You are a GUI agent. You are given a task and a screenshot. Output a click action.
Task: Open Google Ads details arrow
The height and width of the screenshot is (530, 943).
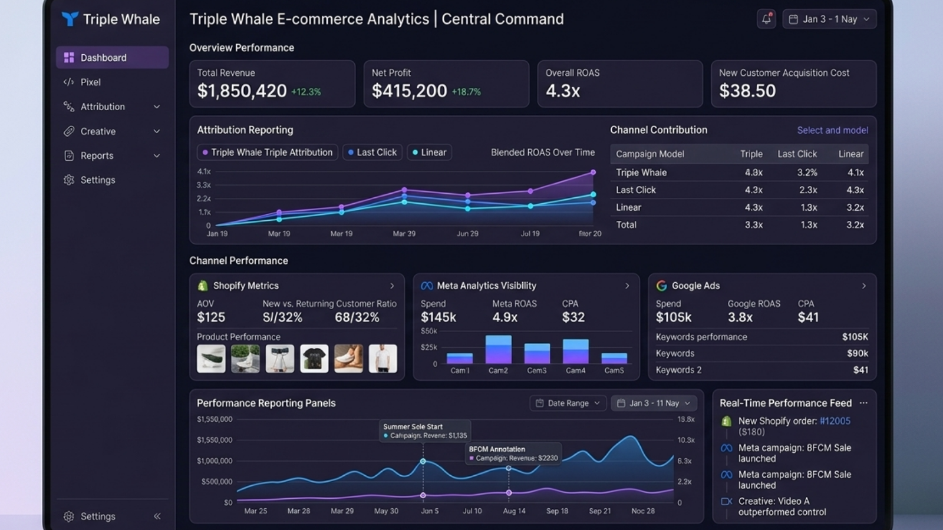coord(864,286)
